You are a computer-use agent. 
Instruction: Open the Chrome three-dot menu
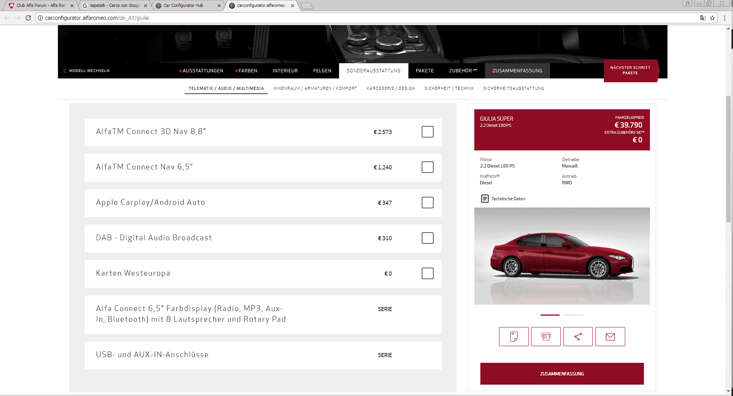(x=725, y=18)
